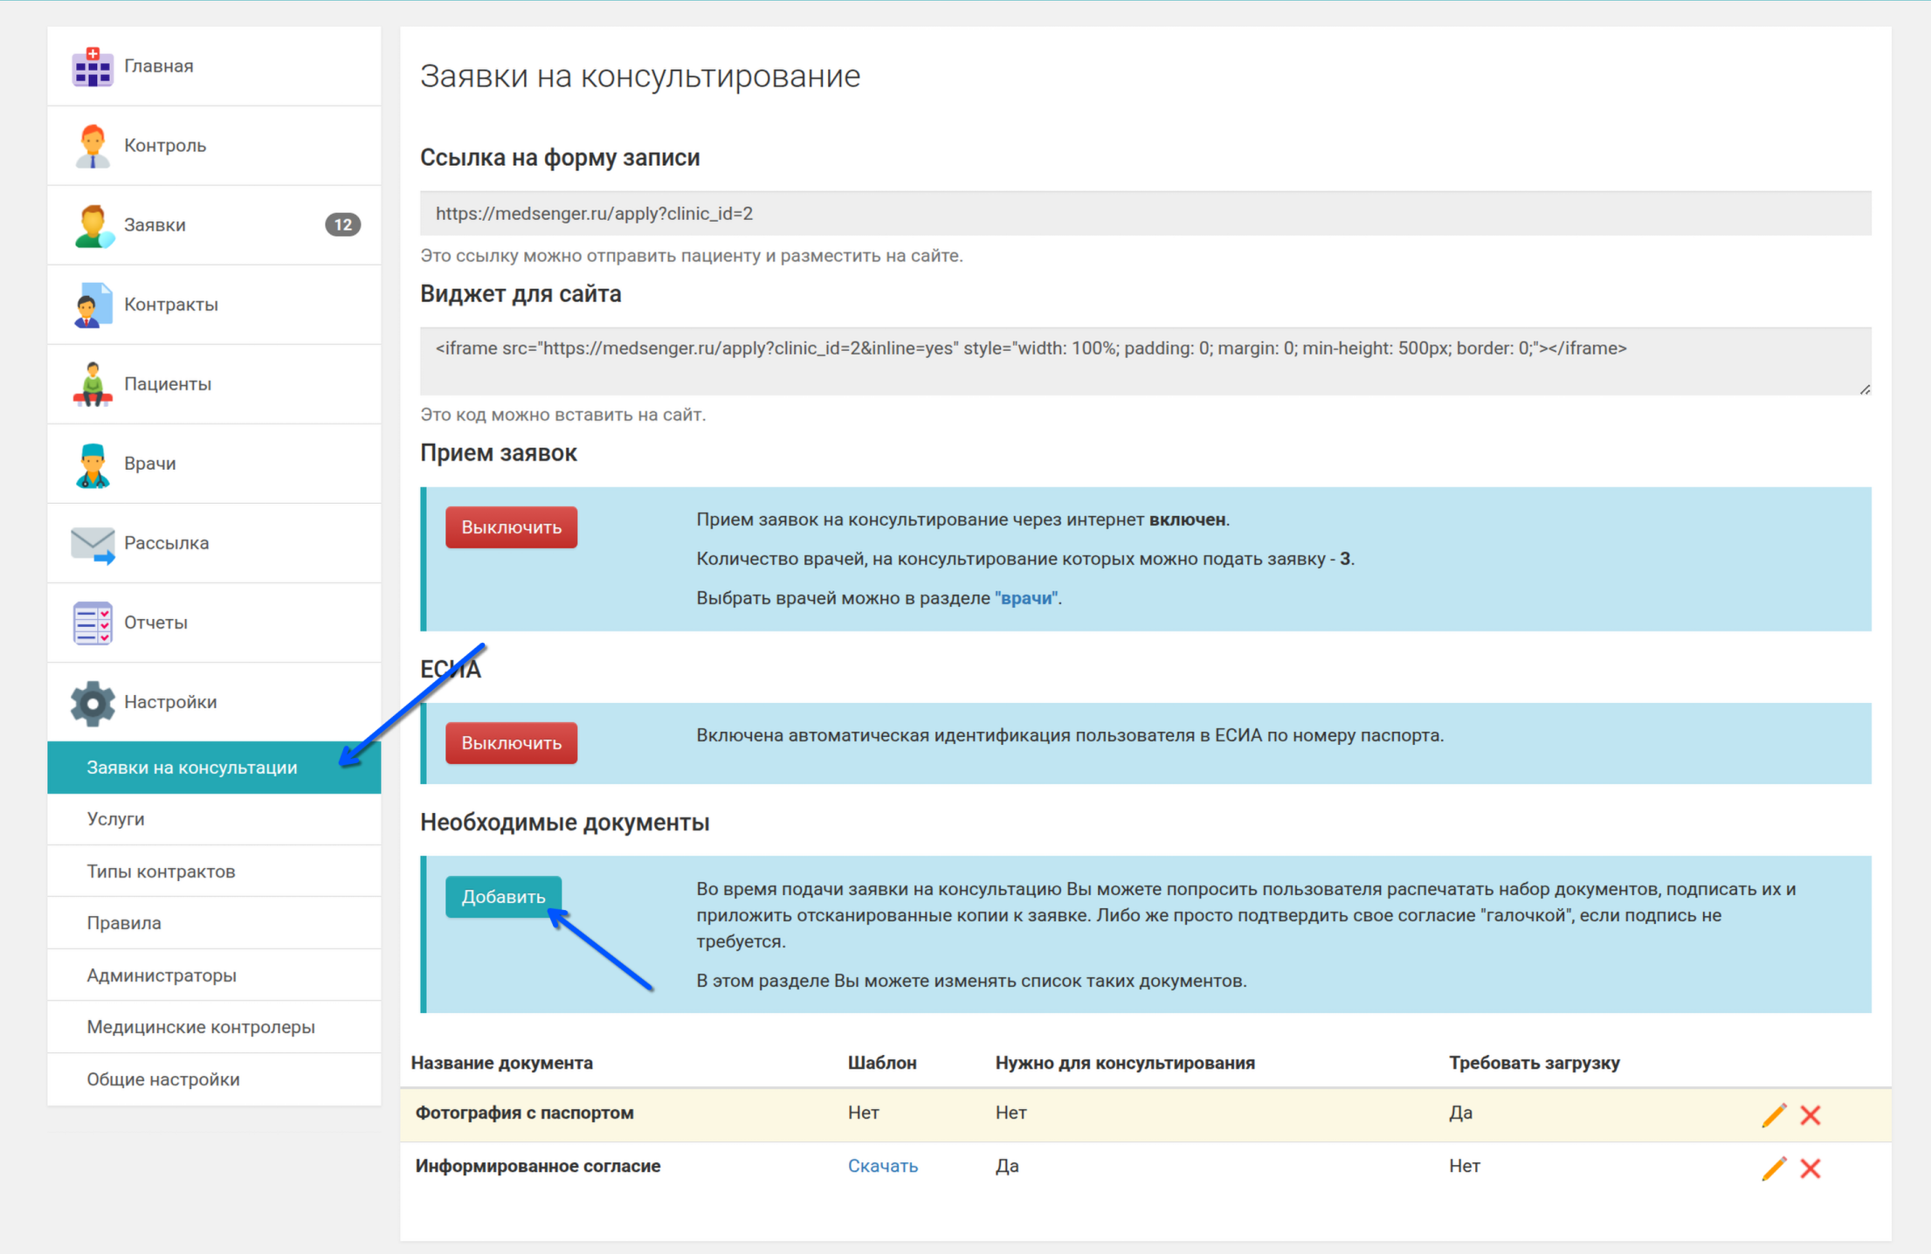Image resolution: width=1931 pixels, height=1254 pixels.
Task: Delete Информированное согласие with red cross
Action: (1810, 1168)
